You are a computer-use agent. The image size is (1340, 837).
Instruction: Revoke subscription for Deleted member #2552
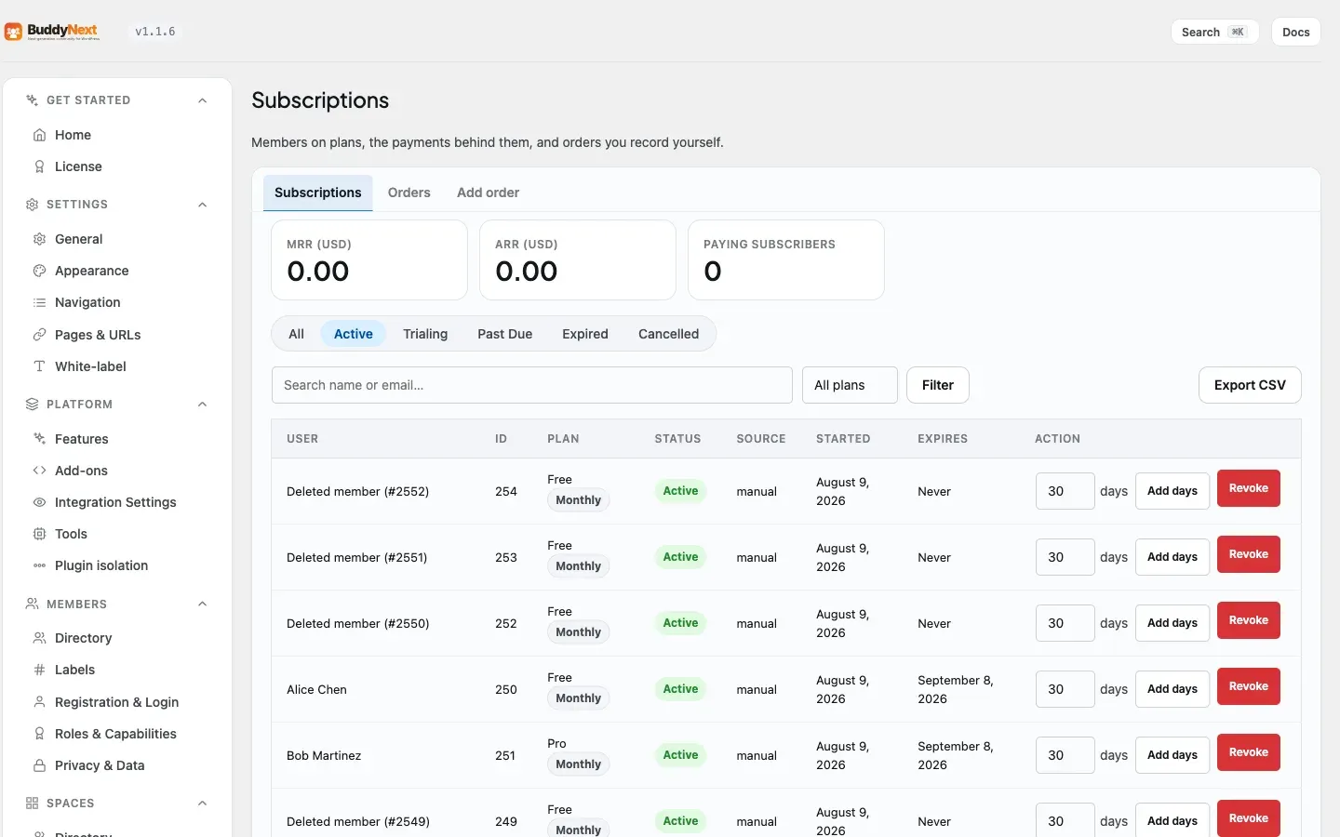coord(1249,488)
